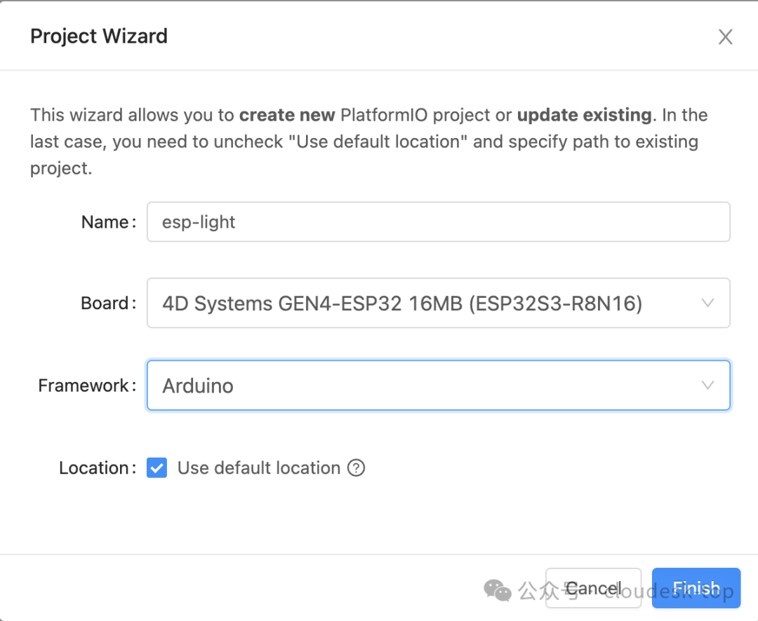Click the "Board:" field label
Image resolution: width=758 pixels, height=621 pixels.
point(109,303)
